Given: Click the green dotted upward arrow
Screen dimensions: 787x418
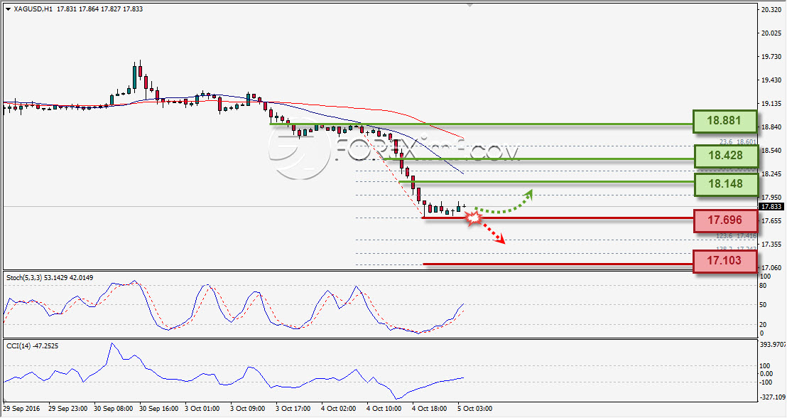Looking at the screenshot, I should click(x=504, y=202).
